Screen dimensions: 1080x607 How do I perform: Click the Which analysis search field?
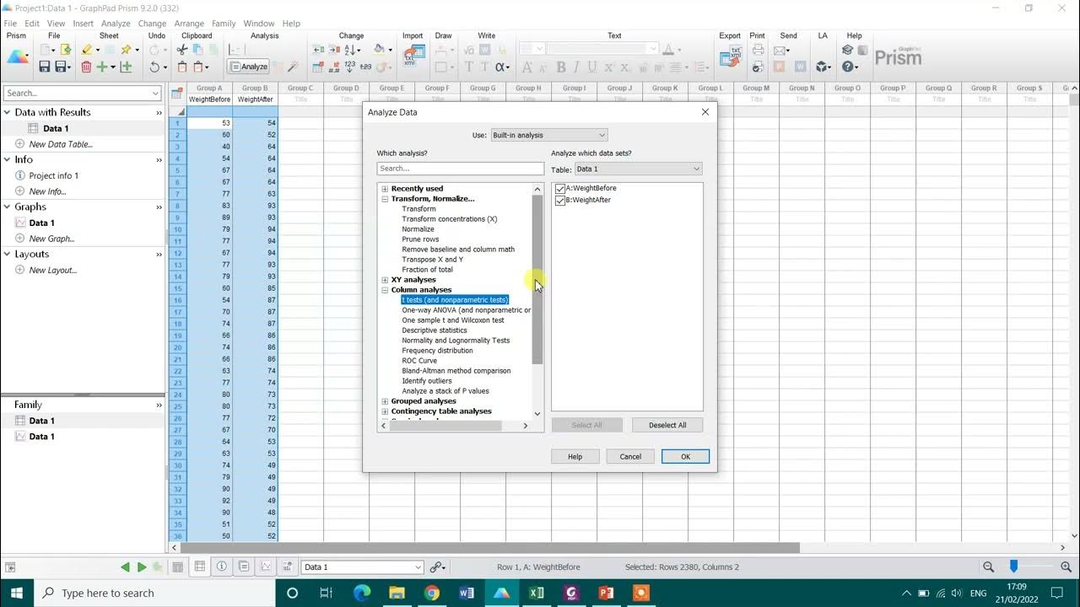pyautogui.click(x=460, y=169)
